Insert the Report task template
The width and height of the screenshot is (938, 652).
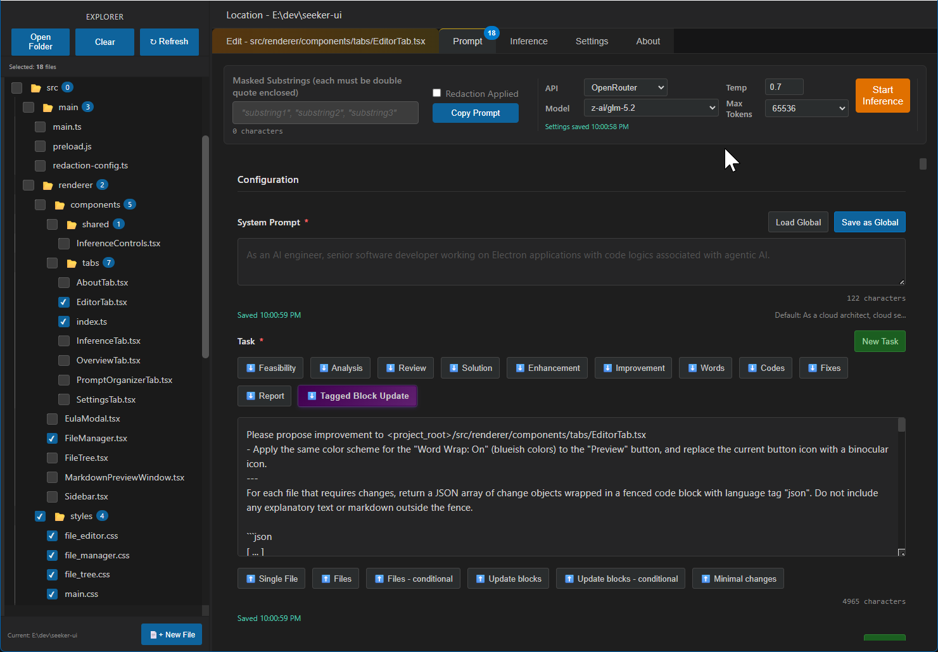pyautogui.click(x=265, y=396)
